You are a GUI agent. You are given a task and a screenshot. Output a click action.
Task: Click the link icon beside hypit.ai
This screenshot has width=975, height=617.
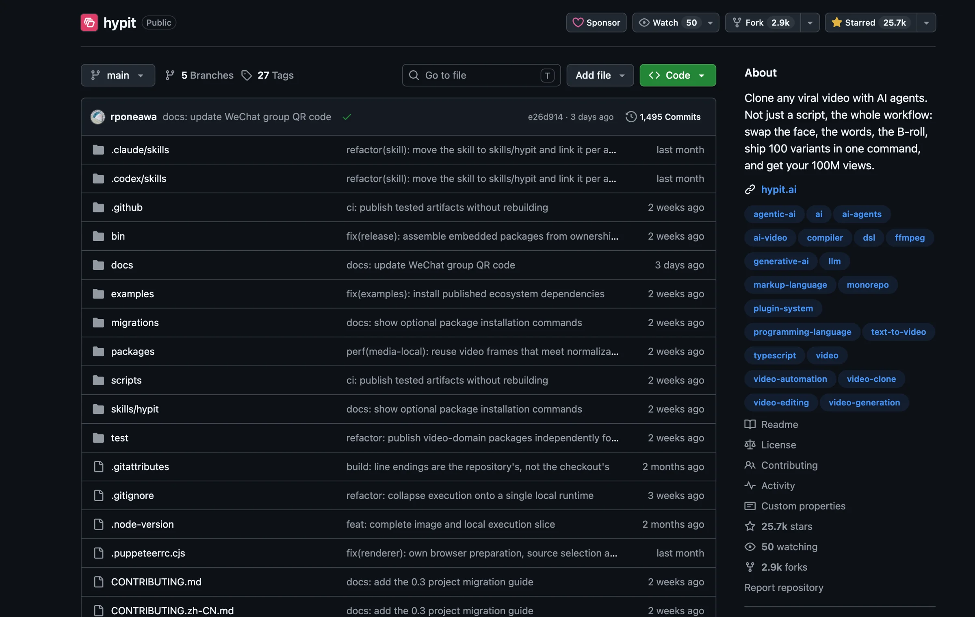tap(750, 190)
